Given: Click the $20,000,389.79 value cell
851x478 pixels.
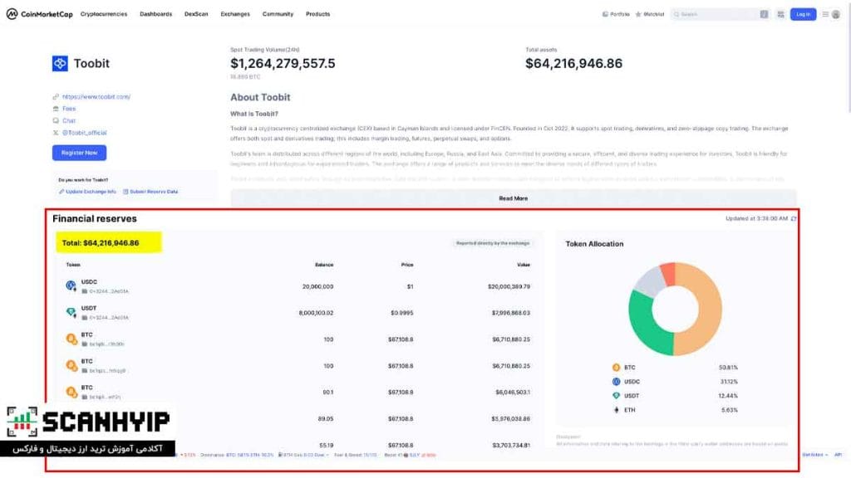Looking at the screenshot, I should pyautogui.click(x=509, y=286).
